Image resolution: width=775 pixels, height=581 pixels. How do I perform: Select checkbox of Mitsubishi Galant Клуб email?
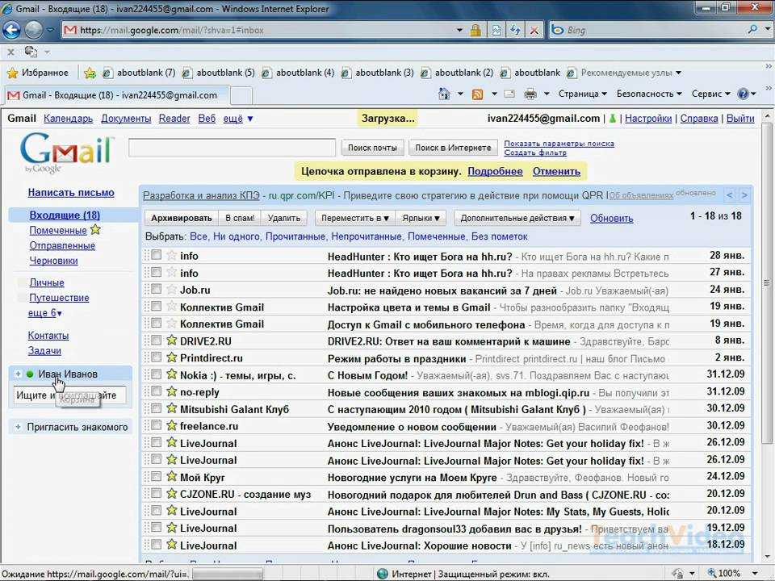click(x=157, y=408)
